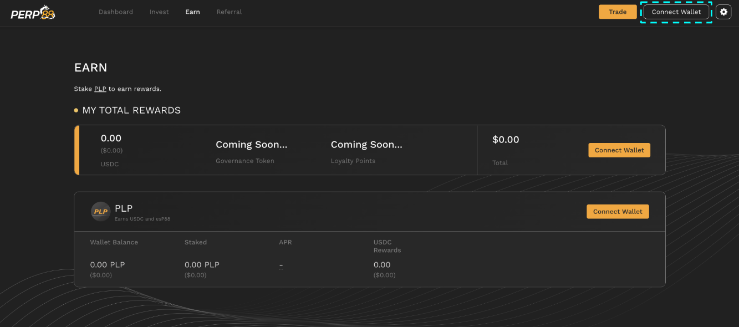Click the PLP card title
The height and width of the screenshot is (327, 739).
coord(124,208)
